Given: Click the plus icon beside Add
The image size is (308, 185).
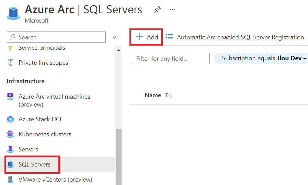Looking at the screenshot, I should 139,37.
